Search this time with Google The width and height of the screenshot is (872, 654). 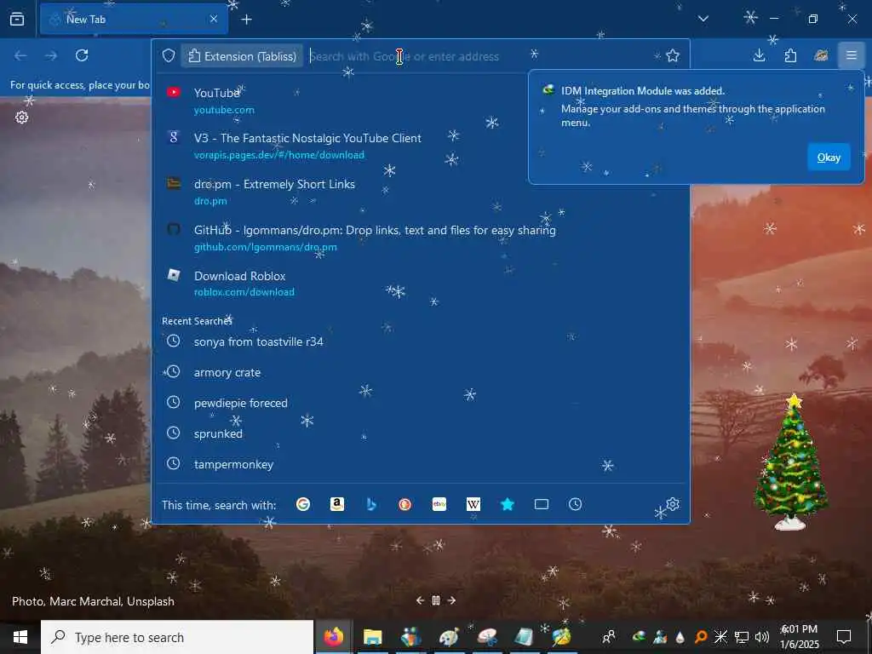303,504
